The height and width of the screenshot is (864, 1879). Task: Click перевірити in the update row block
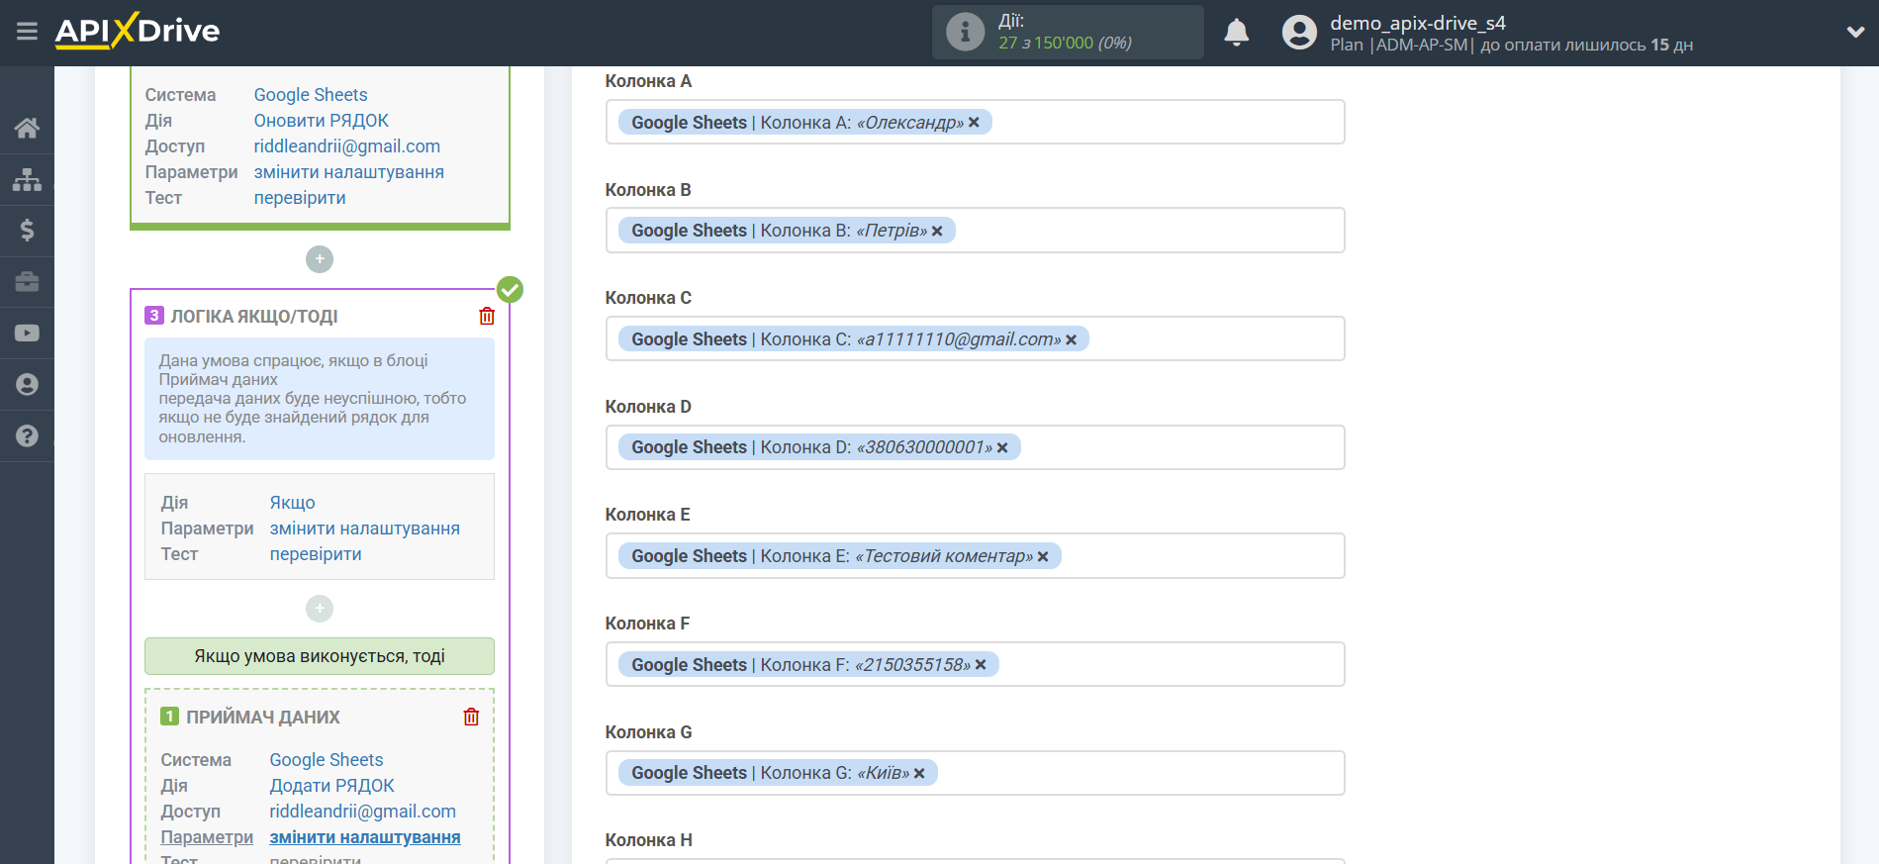coord(300,198)
